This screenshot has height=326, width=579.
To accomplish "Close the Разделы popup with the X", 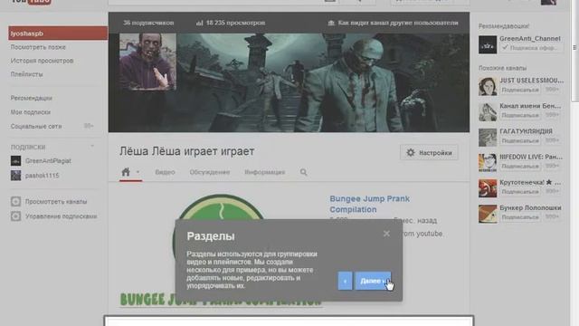I will [386, 234].
